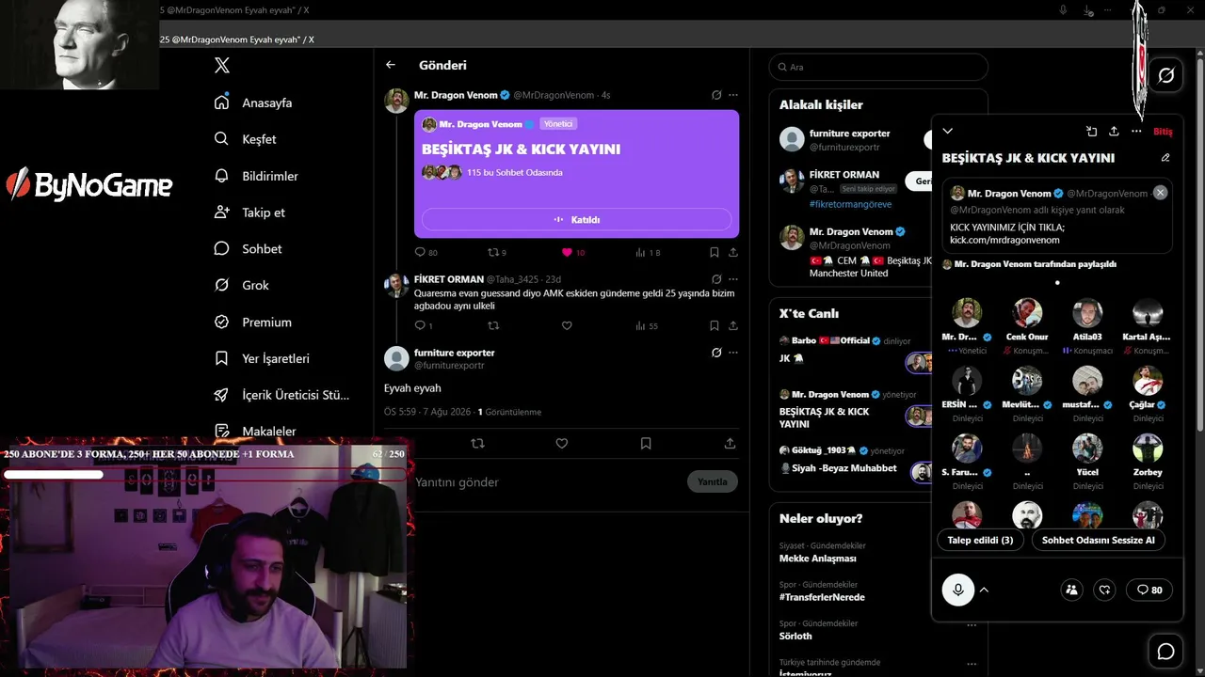The height and width of the screenshot is (677, 1205).
Task: Toggle the Space microphone button
Action: [958, 590]
